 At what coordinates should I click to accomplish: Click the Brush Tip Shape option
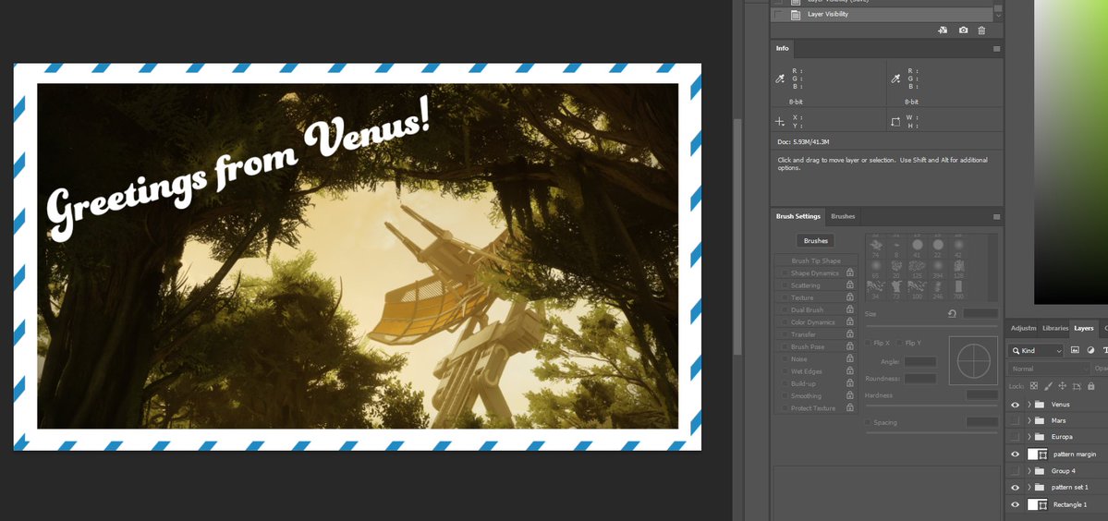(815, 260)
